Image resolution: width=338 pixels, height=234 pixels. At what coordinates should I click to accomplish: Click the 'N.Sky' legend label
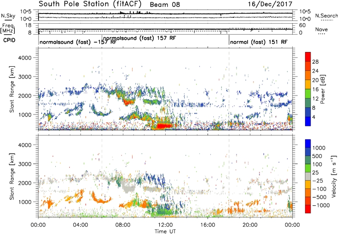(x=8, y=16)
